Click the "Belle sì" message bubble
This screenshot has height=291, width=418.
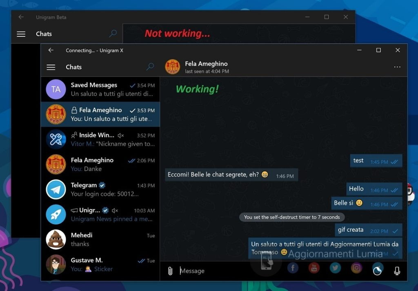[x=367, y=203]
